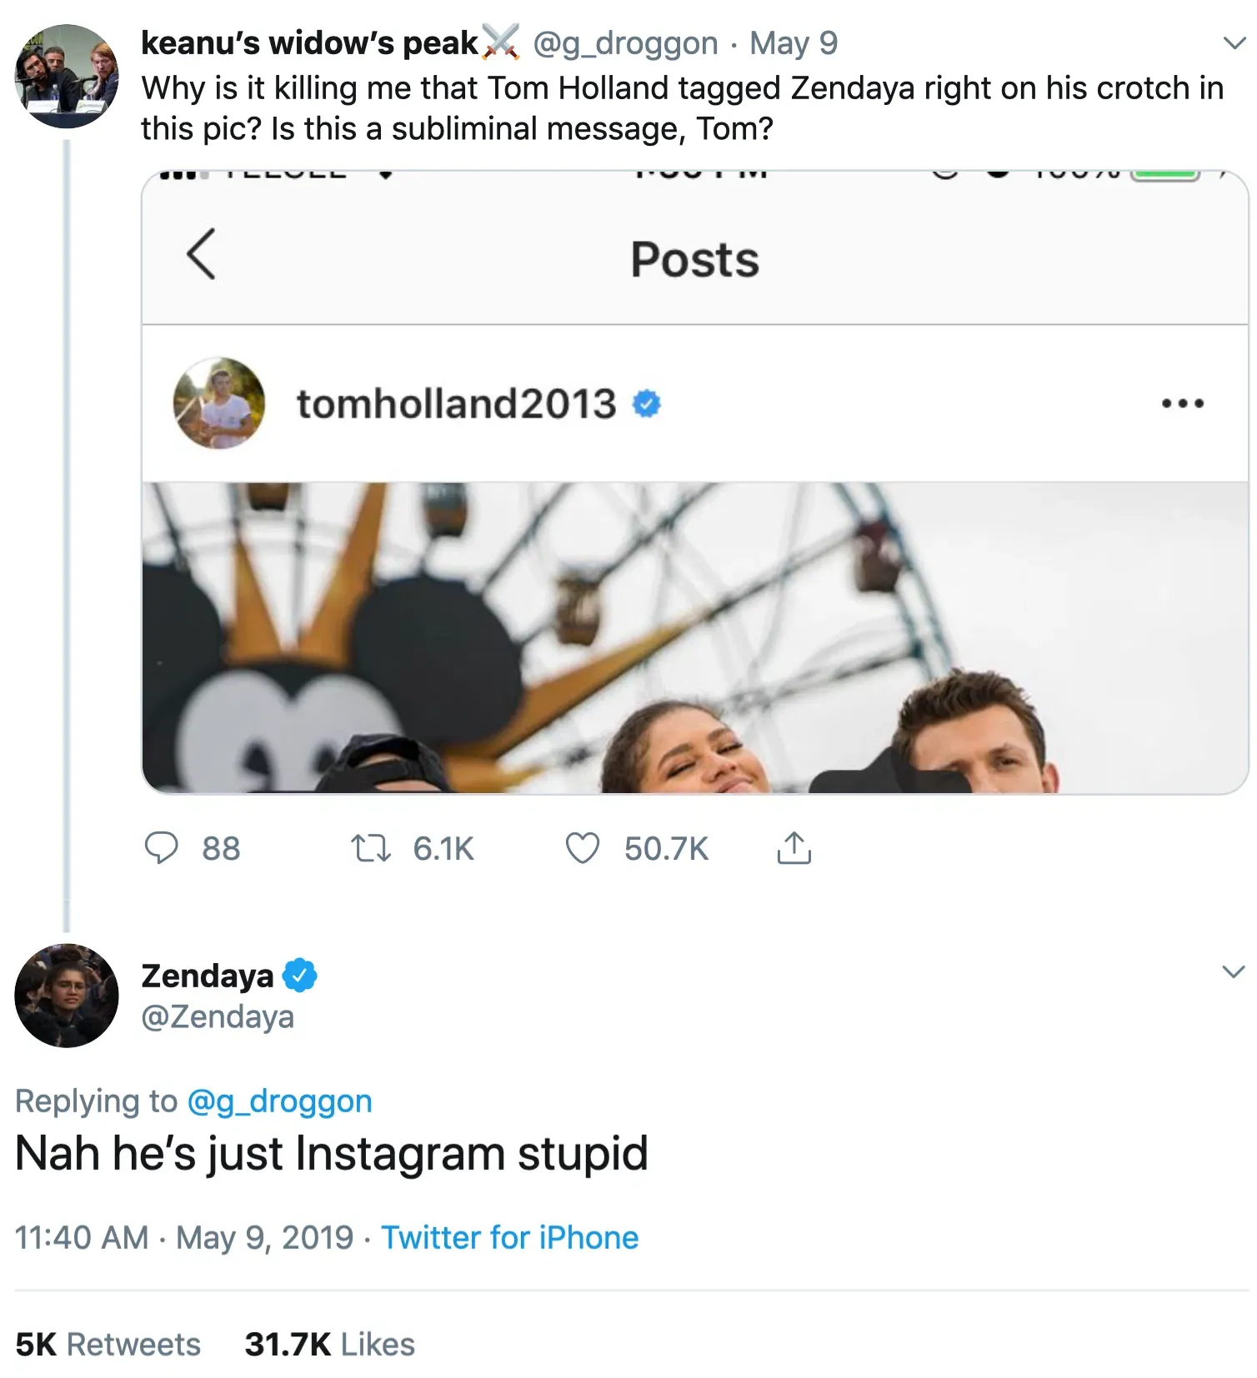Click tomholland2013's verified checkmark badge
This screenshot has height=1378, width=1257.
(647, 404)
